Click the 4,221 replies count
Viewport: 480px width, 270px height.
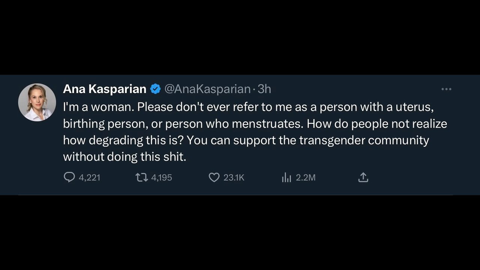click(90, 177)
